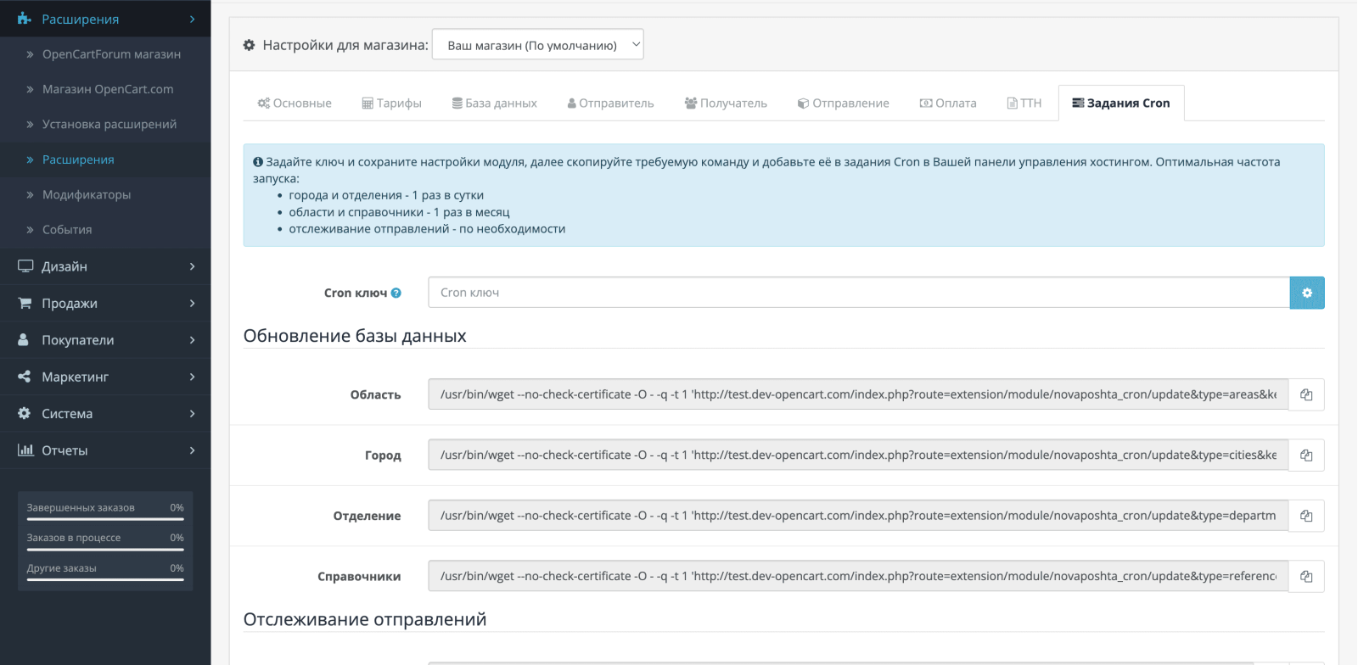Screen dimensions: 1358x665
Task: Copy the Справочники cron command
Action: (1306, 577)
